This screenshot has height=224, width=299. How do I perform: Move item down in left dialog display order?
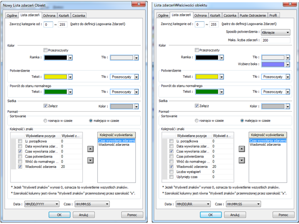click(x=91, y=160)
